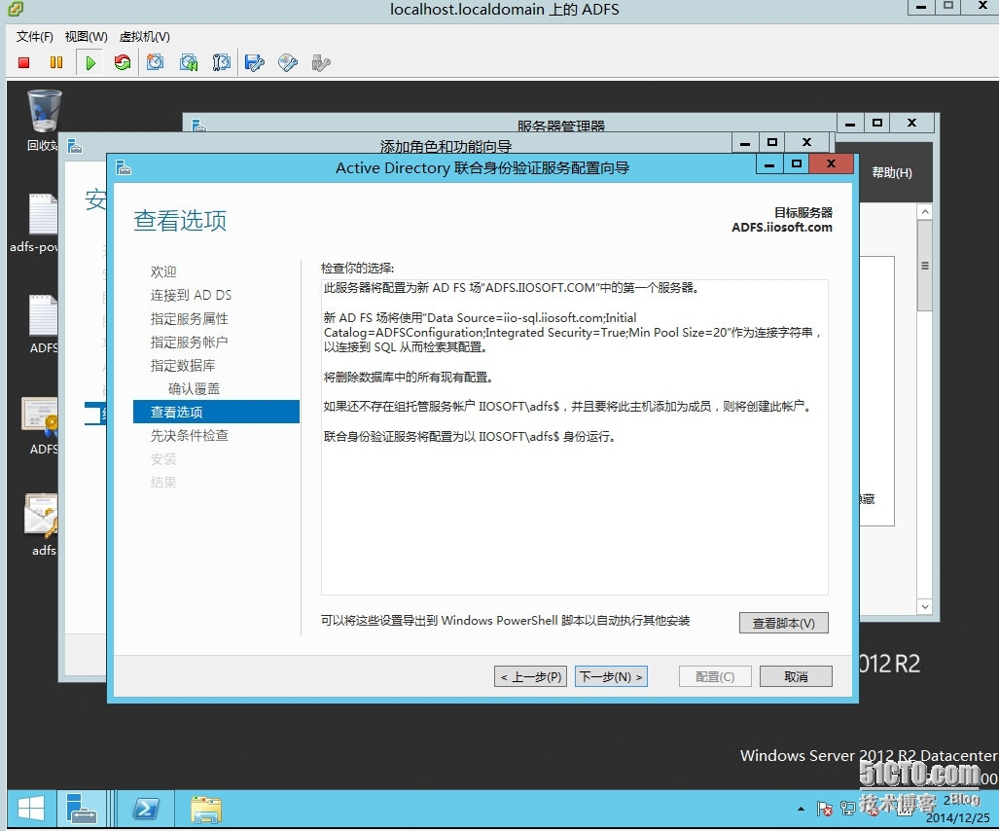Image resolution: width=999 pixels, height=831 pixels.
Task: Open the 视图(W) menu
Action: click(86, 36)
